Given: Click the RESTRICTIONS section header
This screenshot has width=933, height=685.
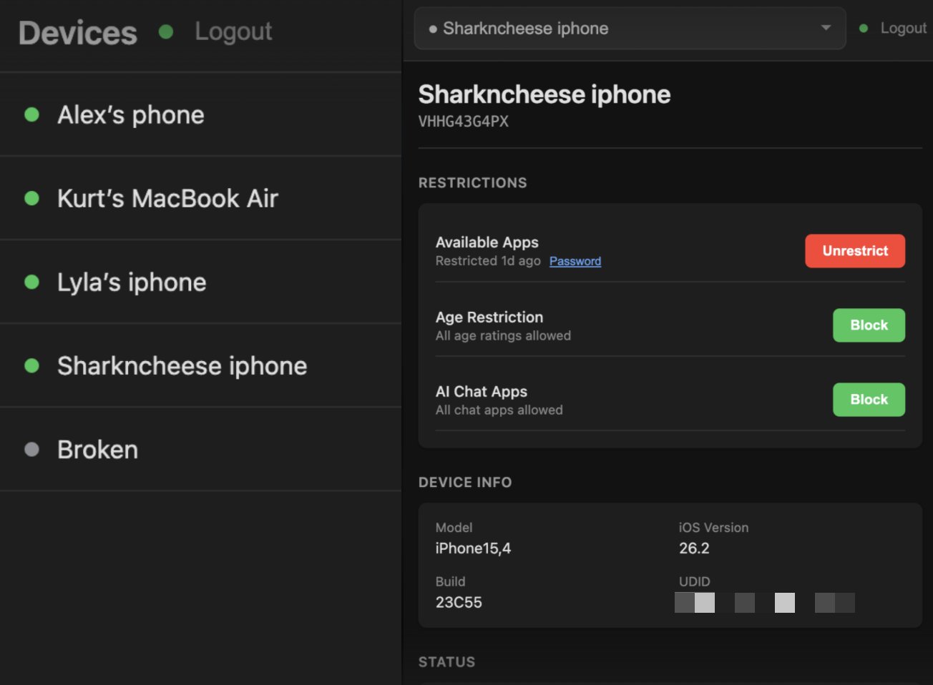Looking at the screenshot, I should click(472, 182).
